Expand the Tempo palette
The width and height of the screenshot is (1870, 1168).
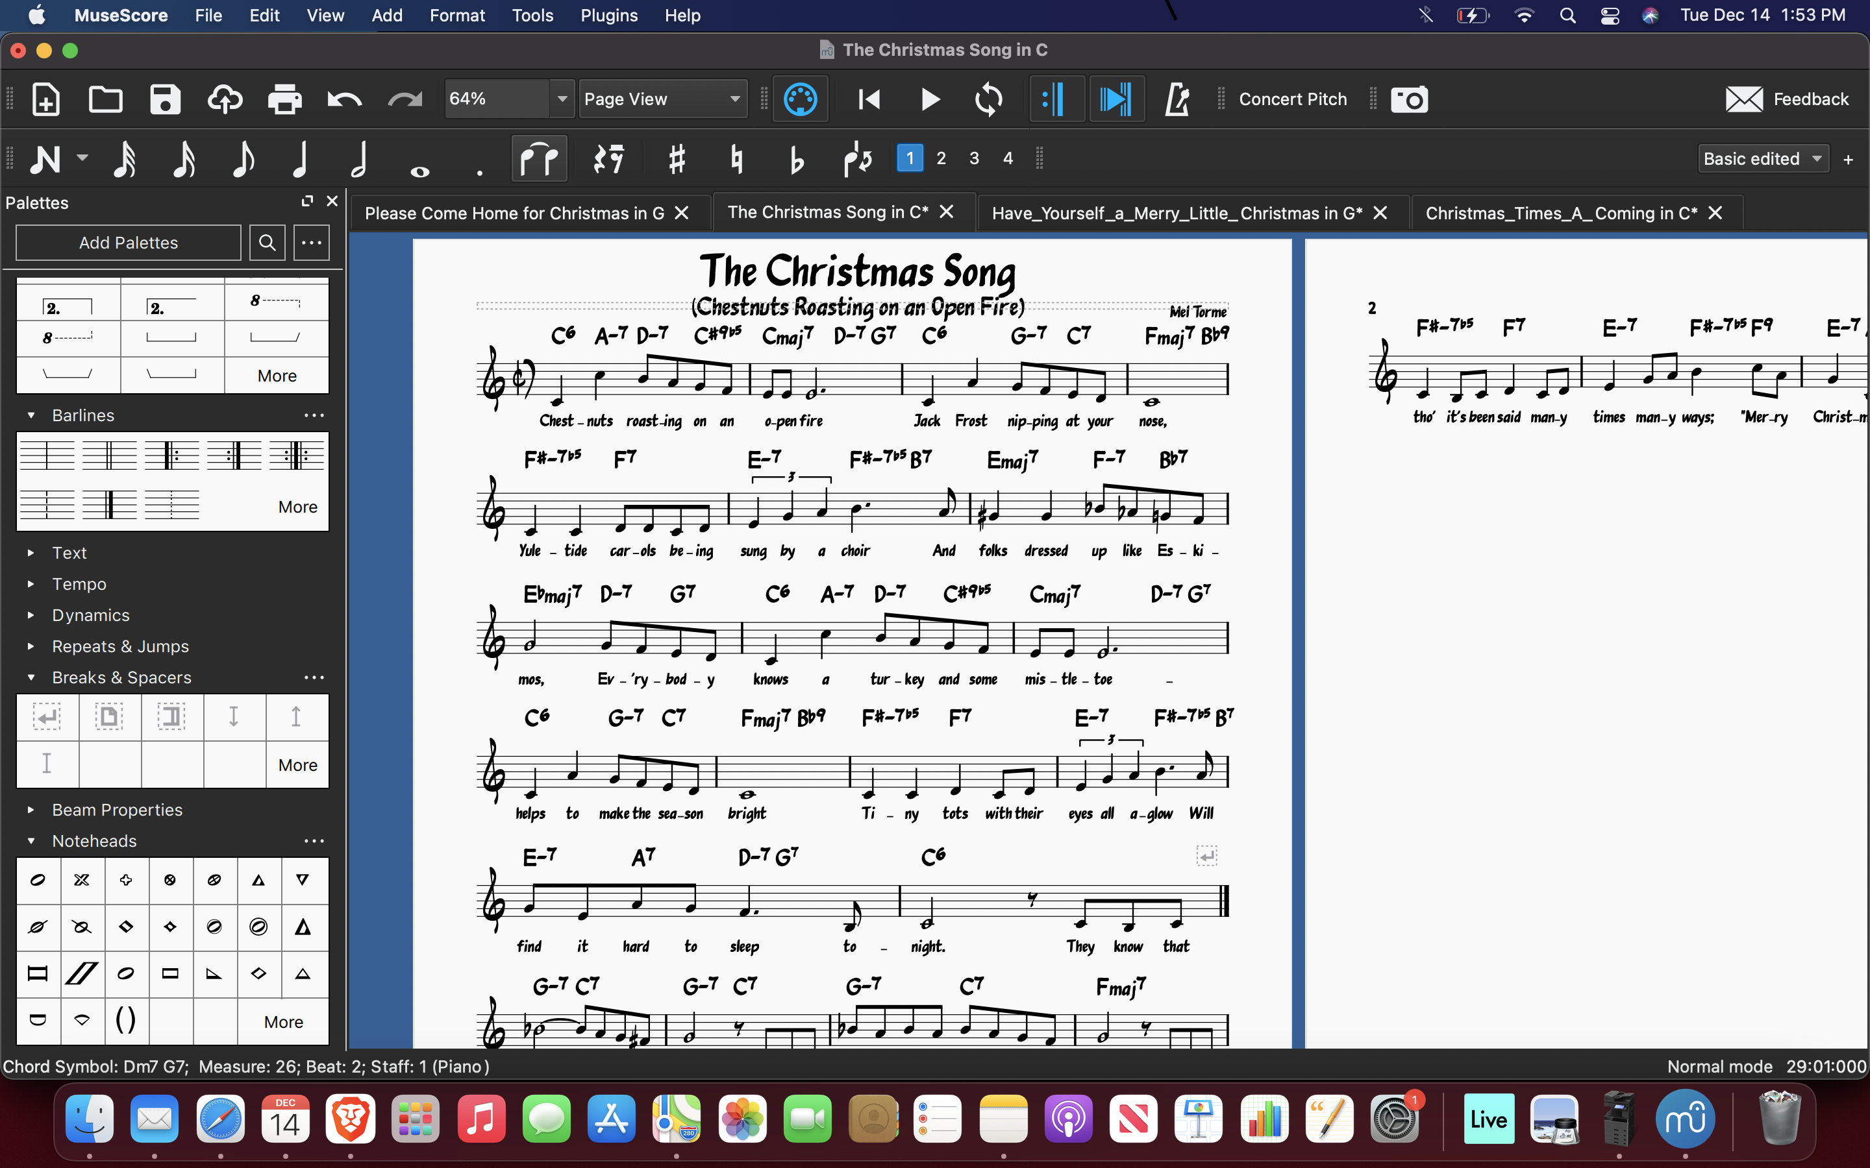[31, 584]
